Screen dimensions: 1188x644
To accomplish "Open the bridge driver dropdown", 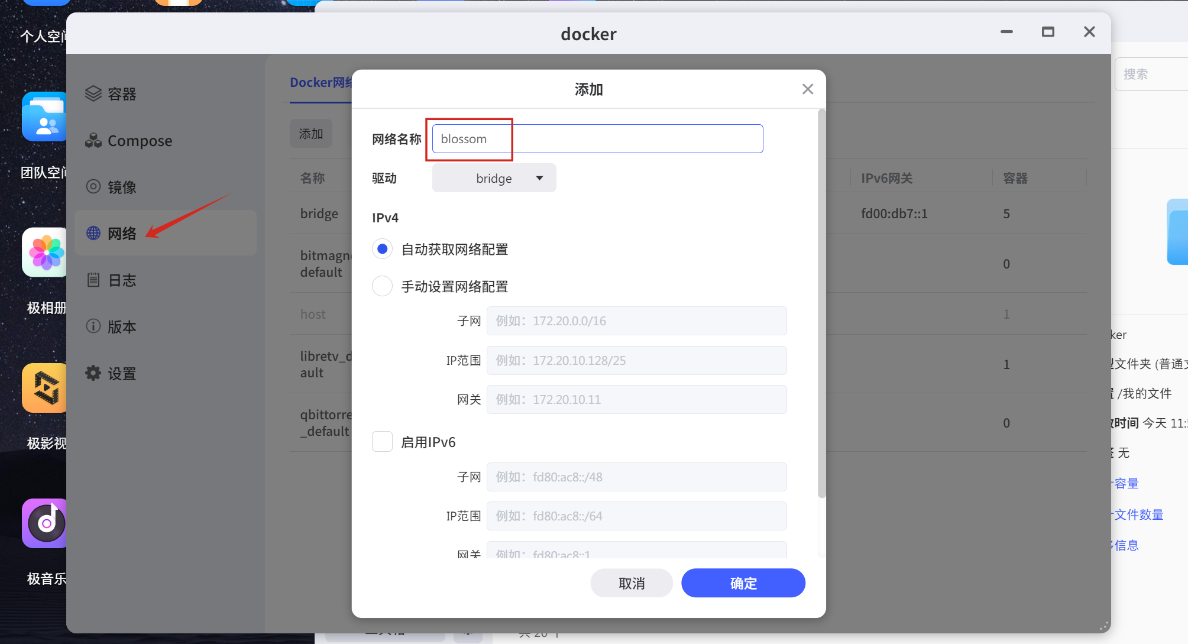I will point(494,178).
